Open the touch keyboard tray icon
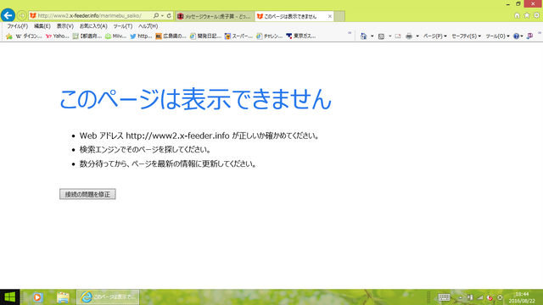This screenshot has width=543, height=305. click(444, 297)
